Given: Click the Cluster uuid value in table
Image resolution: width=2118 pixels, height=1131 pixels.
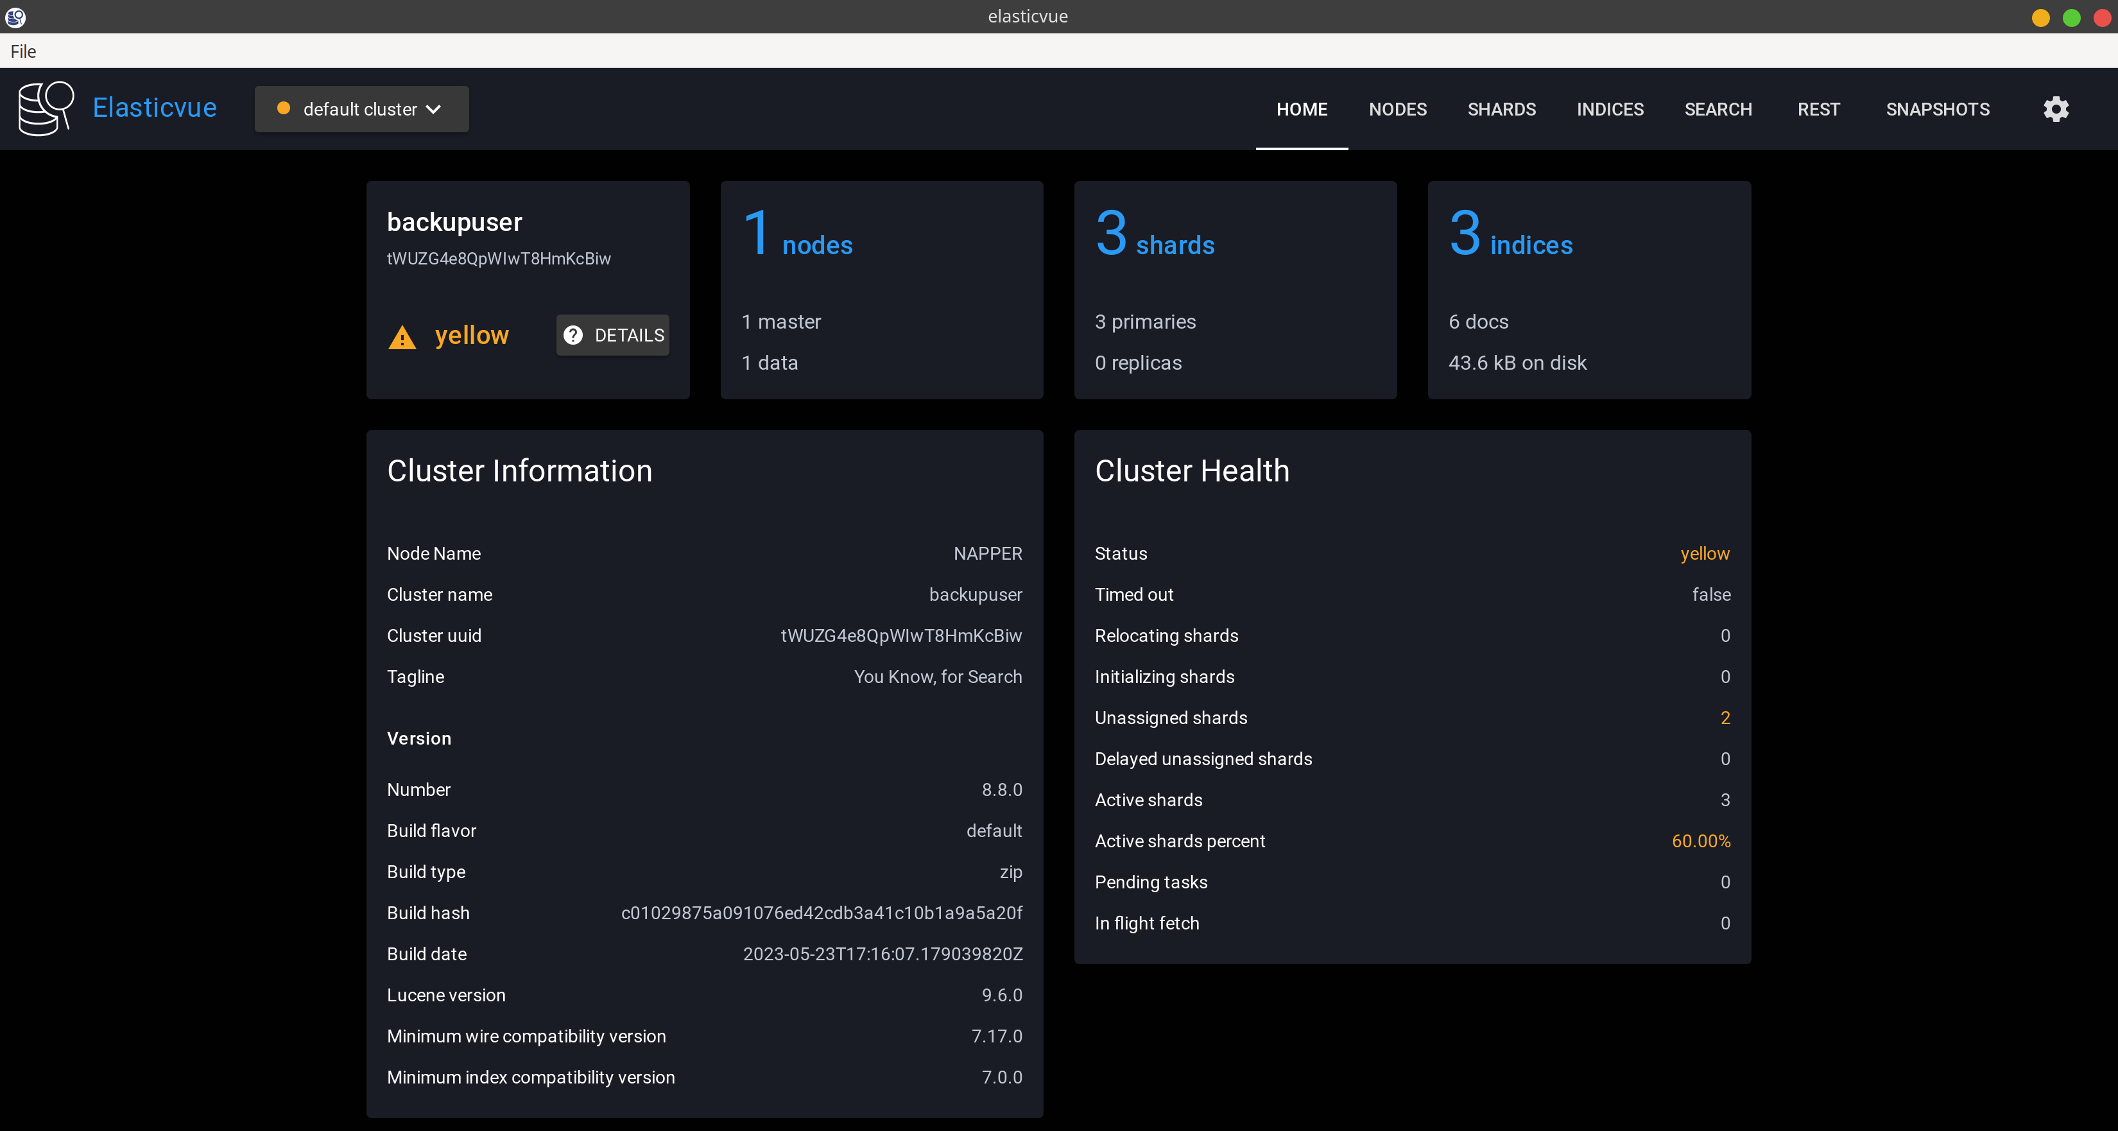Looking at the screenshot, I should 901,636.
